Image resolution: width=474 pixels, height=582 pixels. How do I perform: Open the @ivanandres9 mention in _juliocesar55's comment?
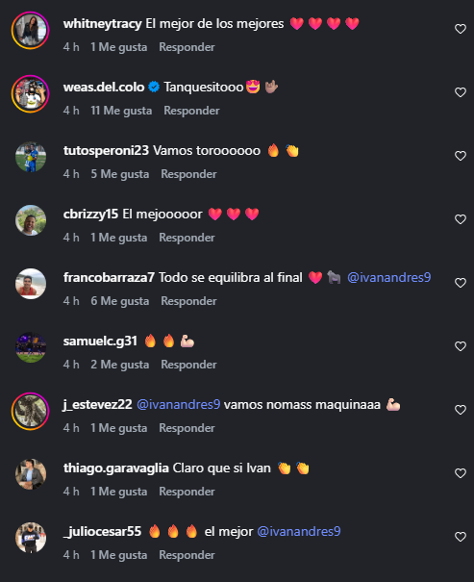(x=299, y=531)
